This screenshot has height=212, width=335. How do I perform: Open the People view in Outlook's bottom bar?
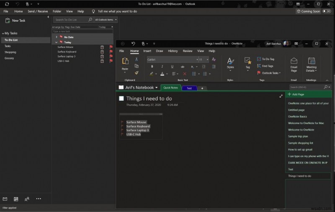[x=27, y=199]
